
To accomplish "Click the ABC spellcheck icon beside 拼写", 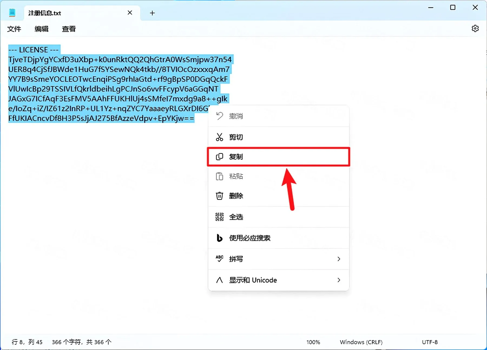I will 219,259.
